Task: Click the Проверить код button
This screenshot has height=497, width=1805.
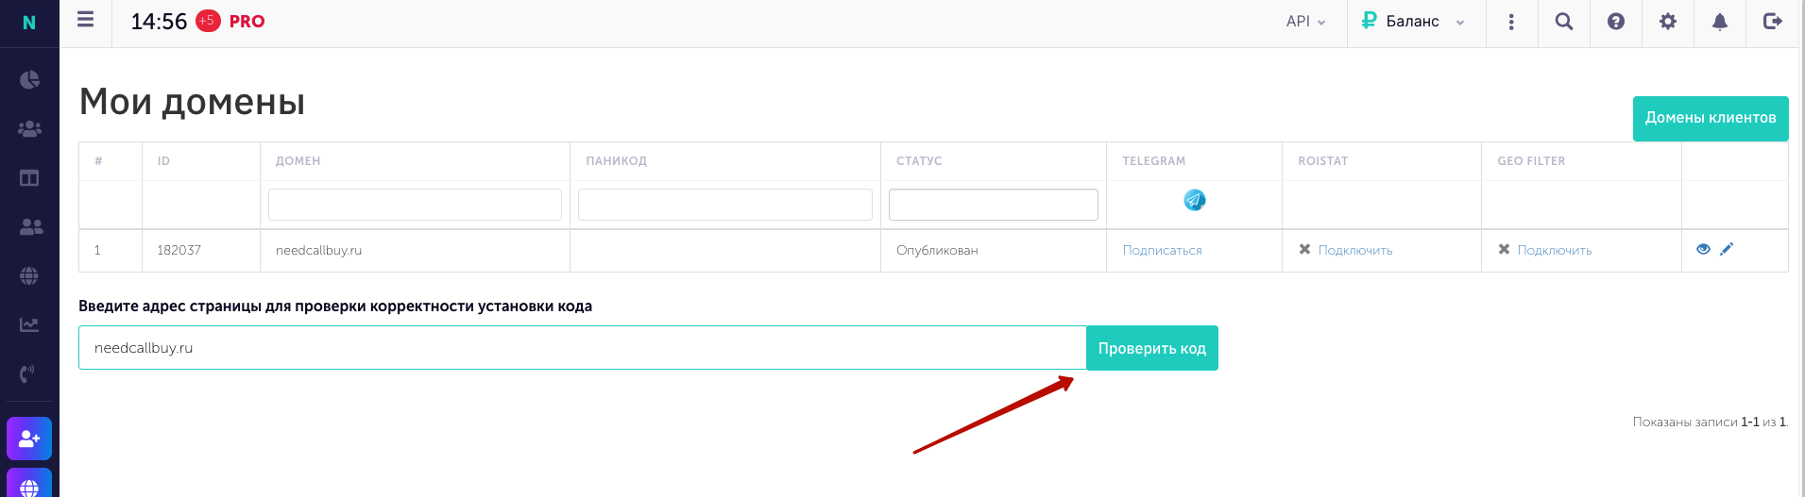Action: pos(1151,348)
